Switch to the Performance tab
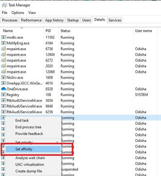161x176 pixels. point(31,20)
